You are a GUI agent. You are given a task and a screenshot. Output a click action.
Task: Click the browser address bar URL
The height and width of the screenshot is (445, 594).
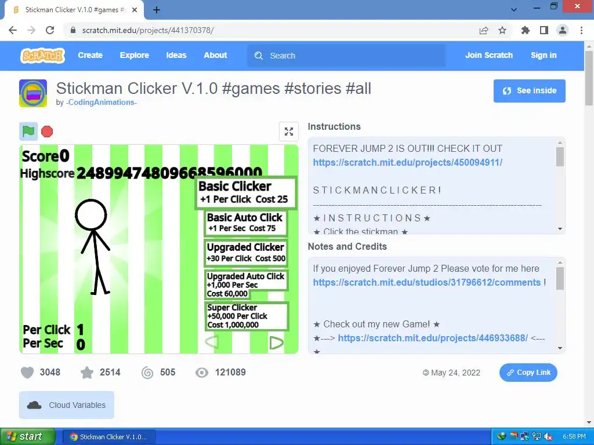pos(148,30)
